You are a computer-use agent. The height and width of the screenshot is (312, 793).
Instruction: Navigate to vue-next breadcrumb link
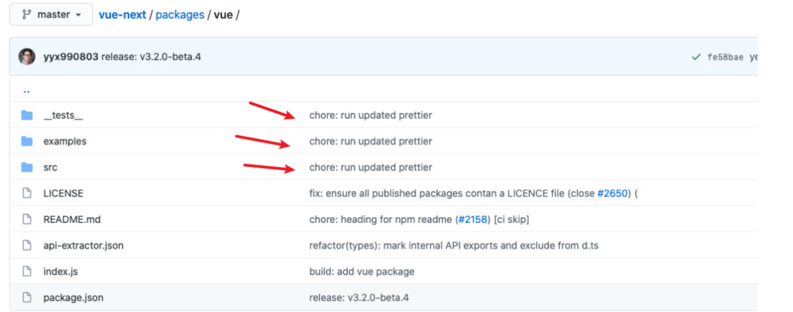click(x=122, y=15)
